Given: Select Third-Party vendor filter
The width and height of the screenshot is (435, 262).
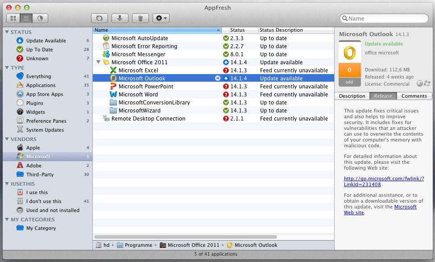Looking at the screenshot, I should click(x=47, y=175).
